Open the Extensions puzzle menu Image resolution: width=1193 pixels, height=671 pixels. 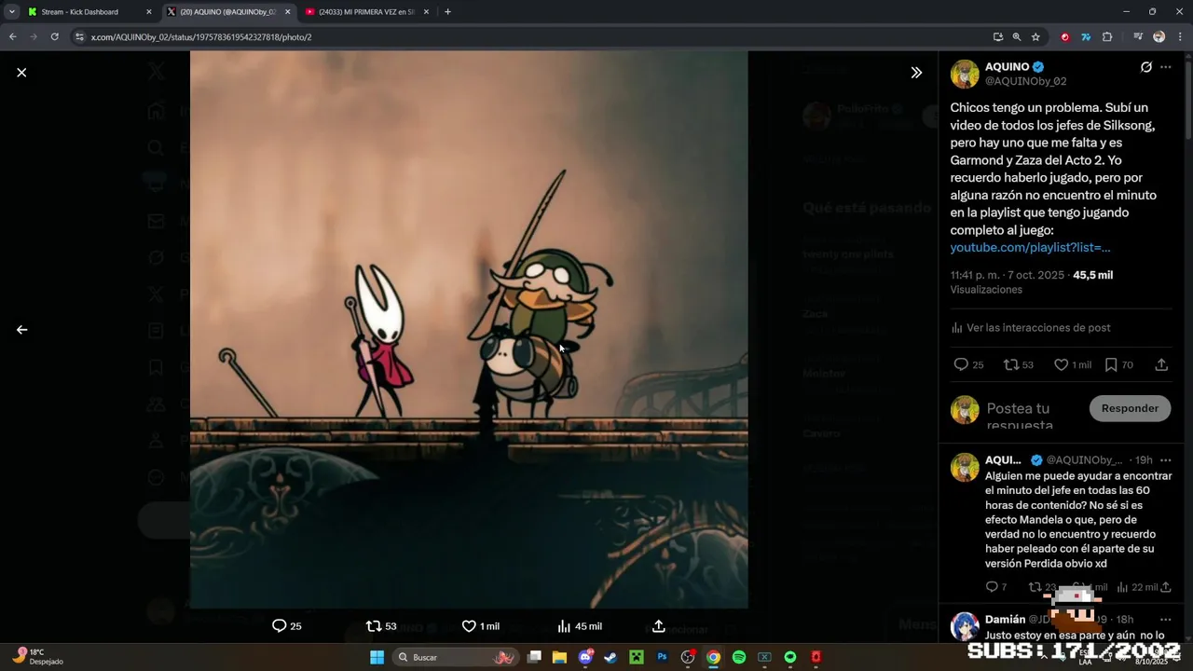[x=1107, y=37]
